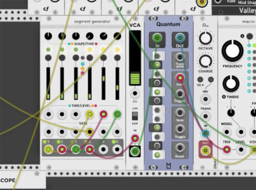256x190 pixels.
Task: Toggle the left round button above 1/2 # label
Action: [200, 79]
